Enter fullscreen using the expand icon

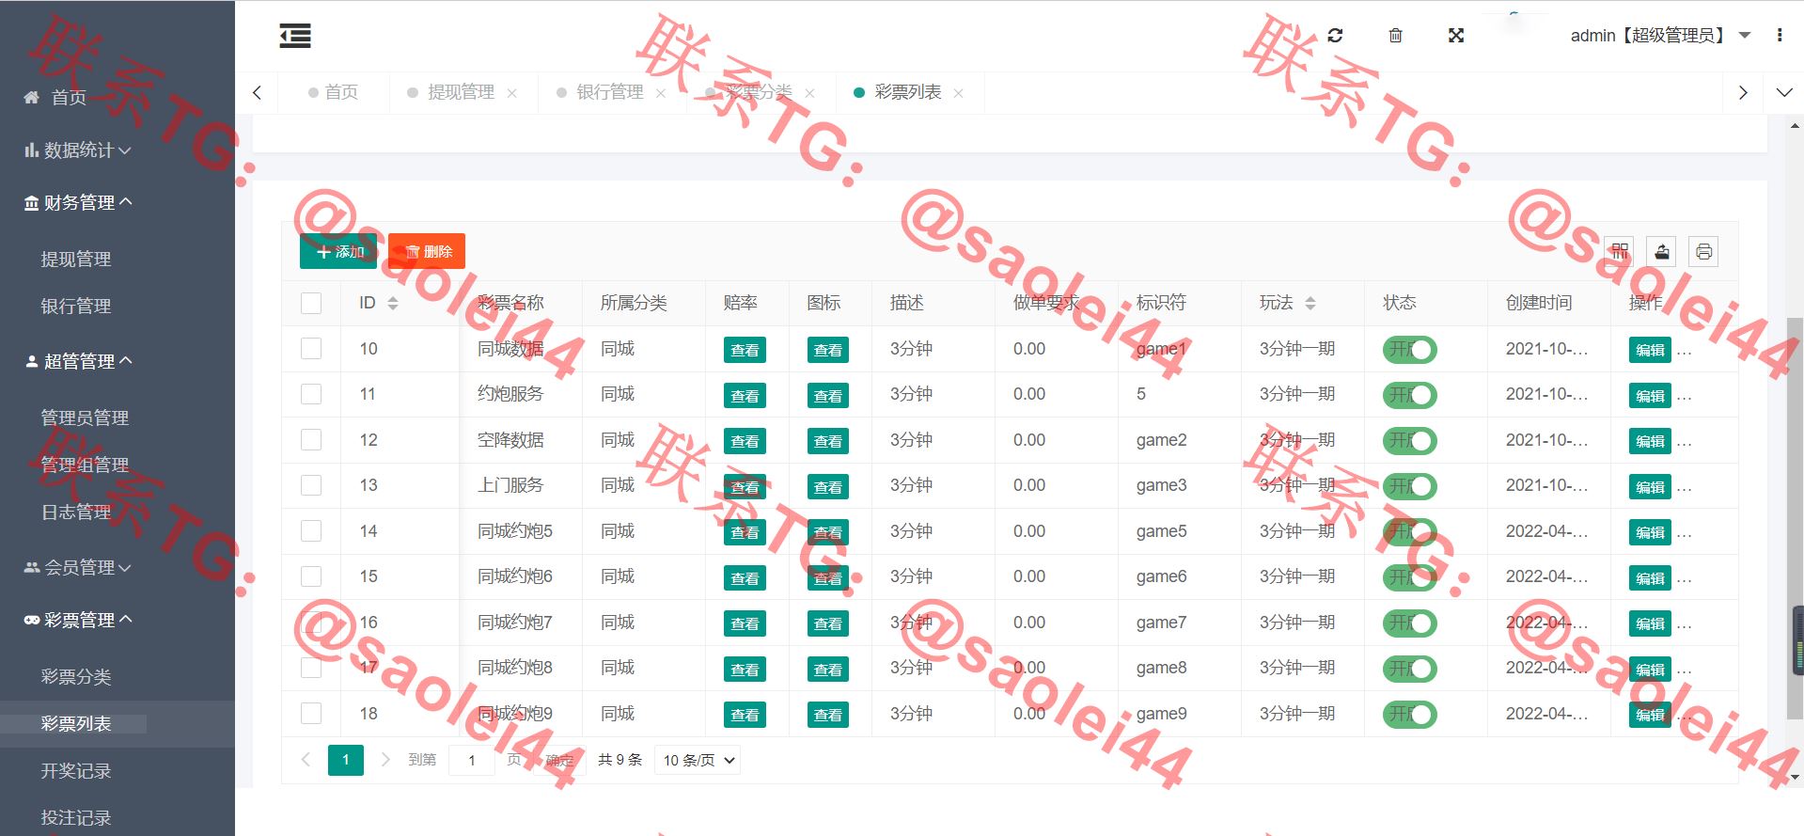(1456, 36)
